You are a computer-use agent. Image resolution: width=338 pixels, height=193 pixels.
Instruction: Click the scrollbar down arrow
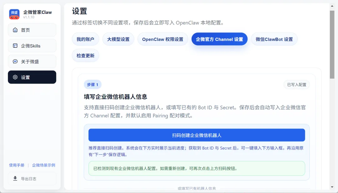[332, 187]
